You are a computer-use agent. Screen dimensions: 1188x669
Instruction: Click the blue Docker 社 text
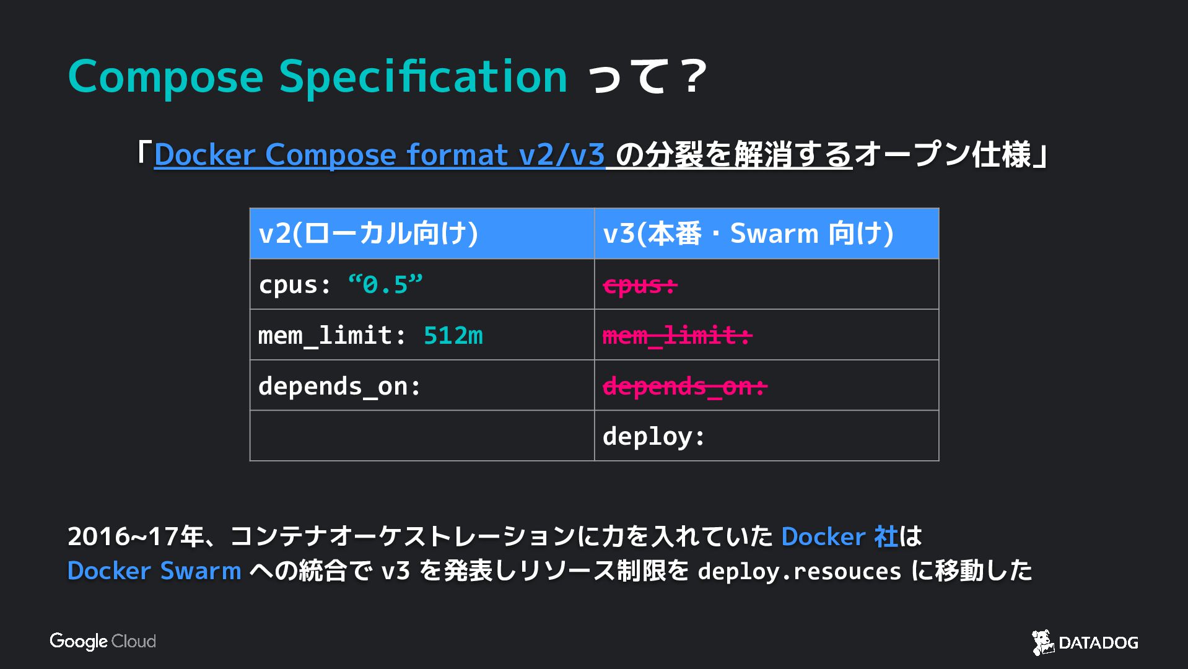point(839,536)
